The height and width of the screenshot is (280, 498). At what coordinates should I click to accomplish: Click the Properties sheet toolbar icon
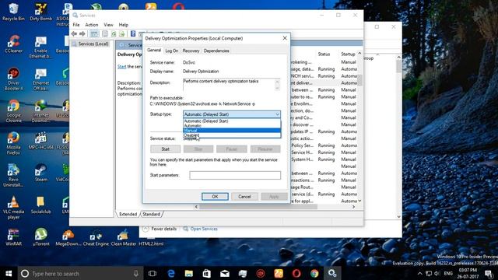point(105,33)
